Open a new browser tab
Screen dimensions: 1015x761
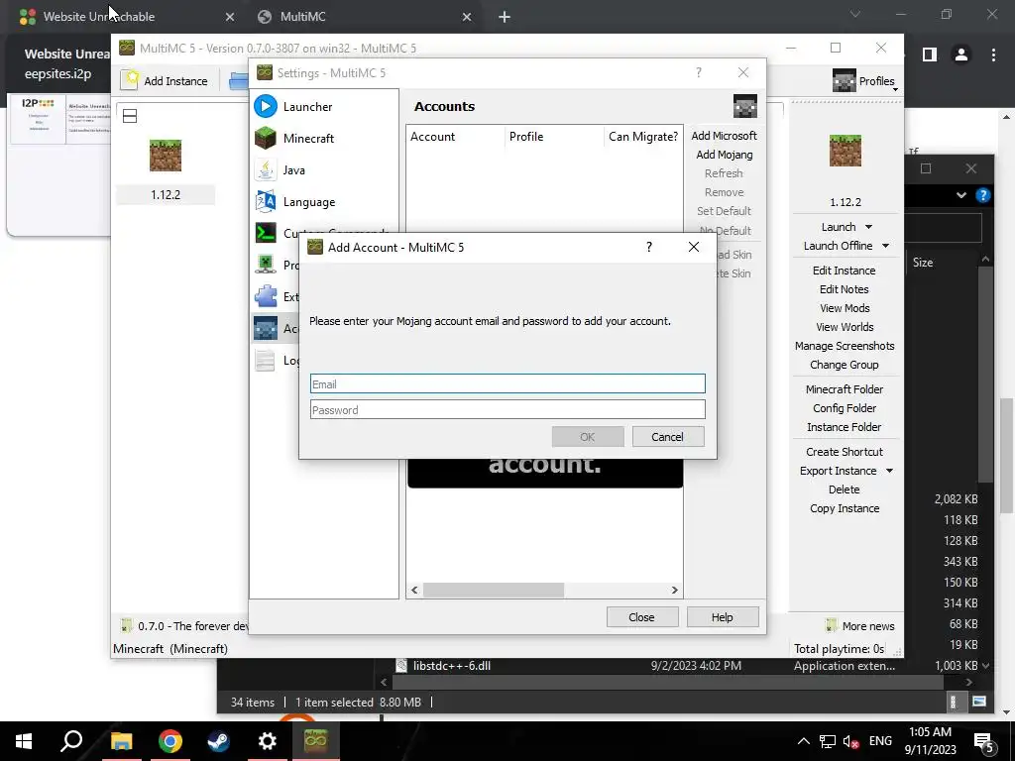click(505, 17)
